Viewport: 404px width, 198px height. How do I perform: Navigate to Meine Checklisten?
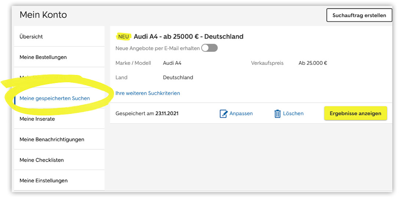click(x=42, y=160)
